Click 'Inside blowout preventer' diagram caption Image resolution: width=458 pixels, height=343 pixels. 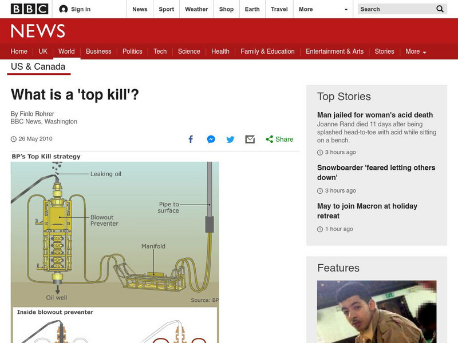click(x=55, y=312)
